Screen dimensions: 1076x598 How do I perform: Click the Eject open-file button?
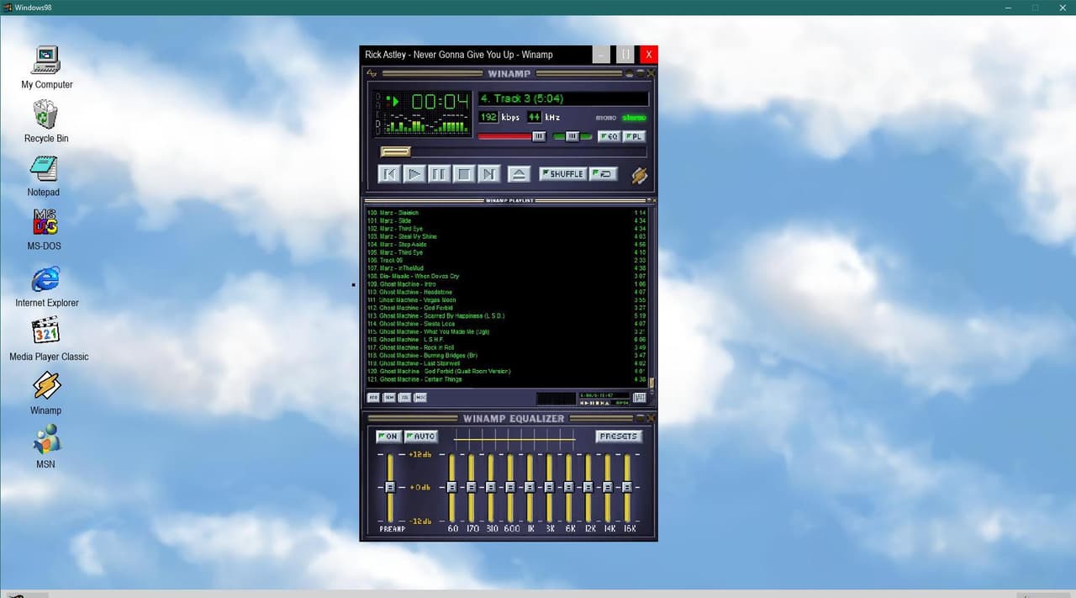(519, 174)
